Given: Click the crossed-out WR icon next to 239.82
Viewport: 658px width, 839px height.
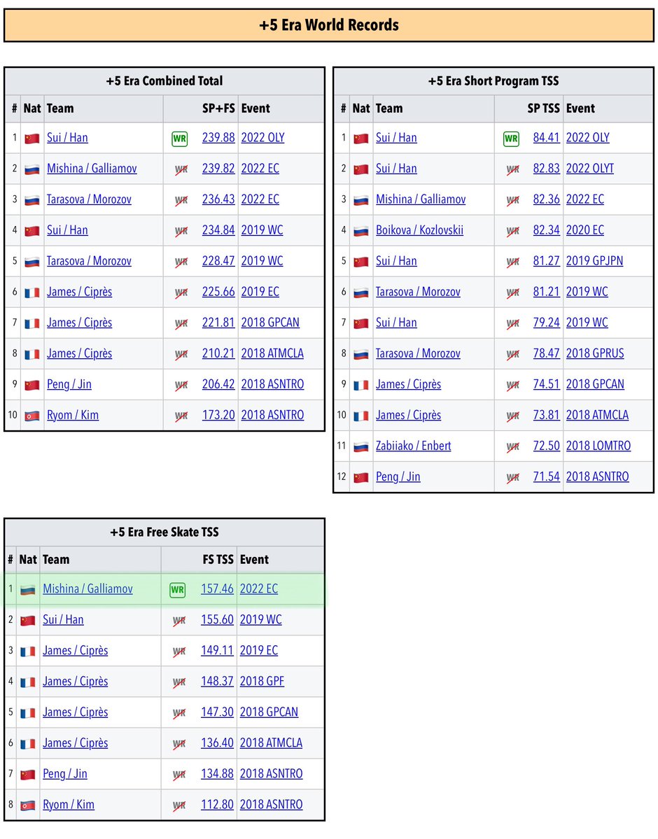Looking at the screenshot, I should (181, 169).
